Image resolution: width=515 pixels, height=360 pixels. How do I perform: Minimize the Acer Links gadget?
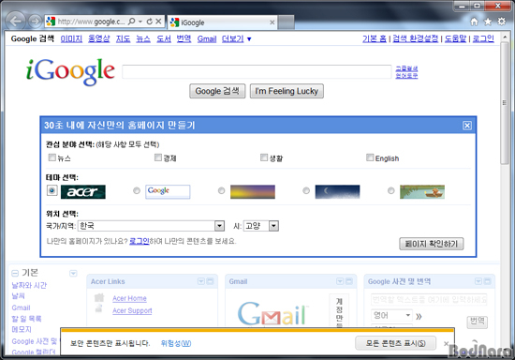[x=210, y=281]
